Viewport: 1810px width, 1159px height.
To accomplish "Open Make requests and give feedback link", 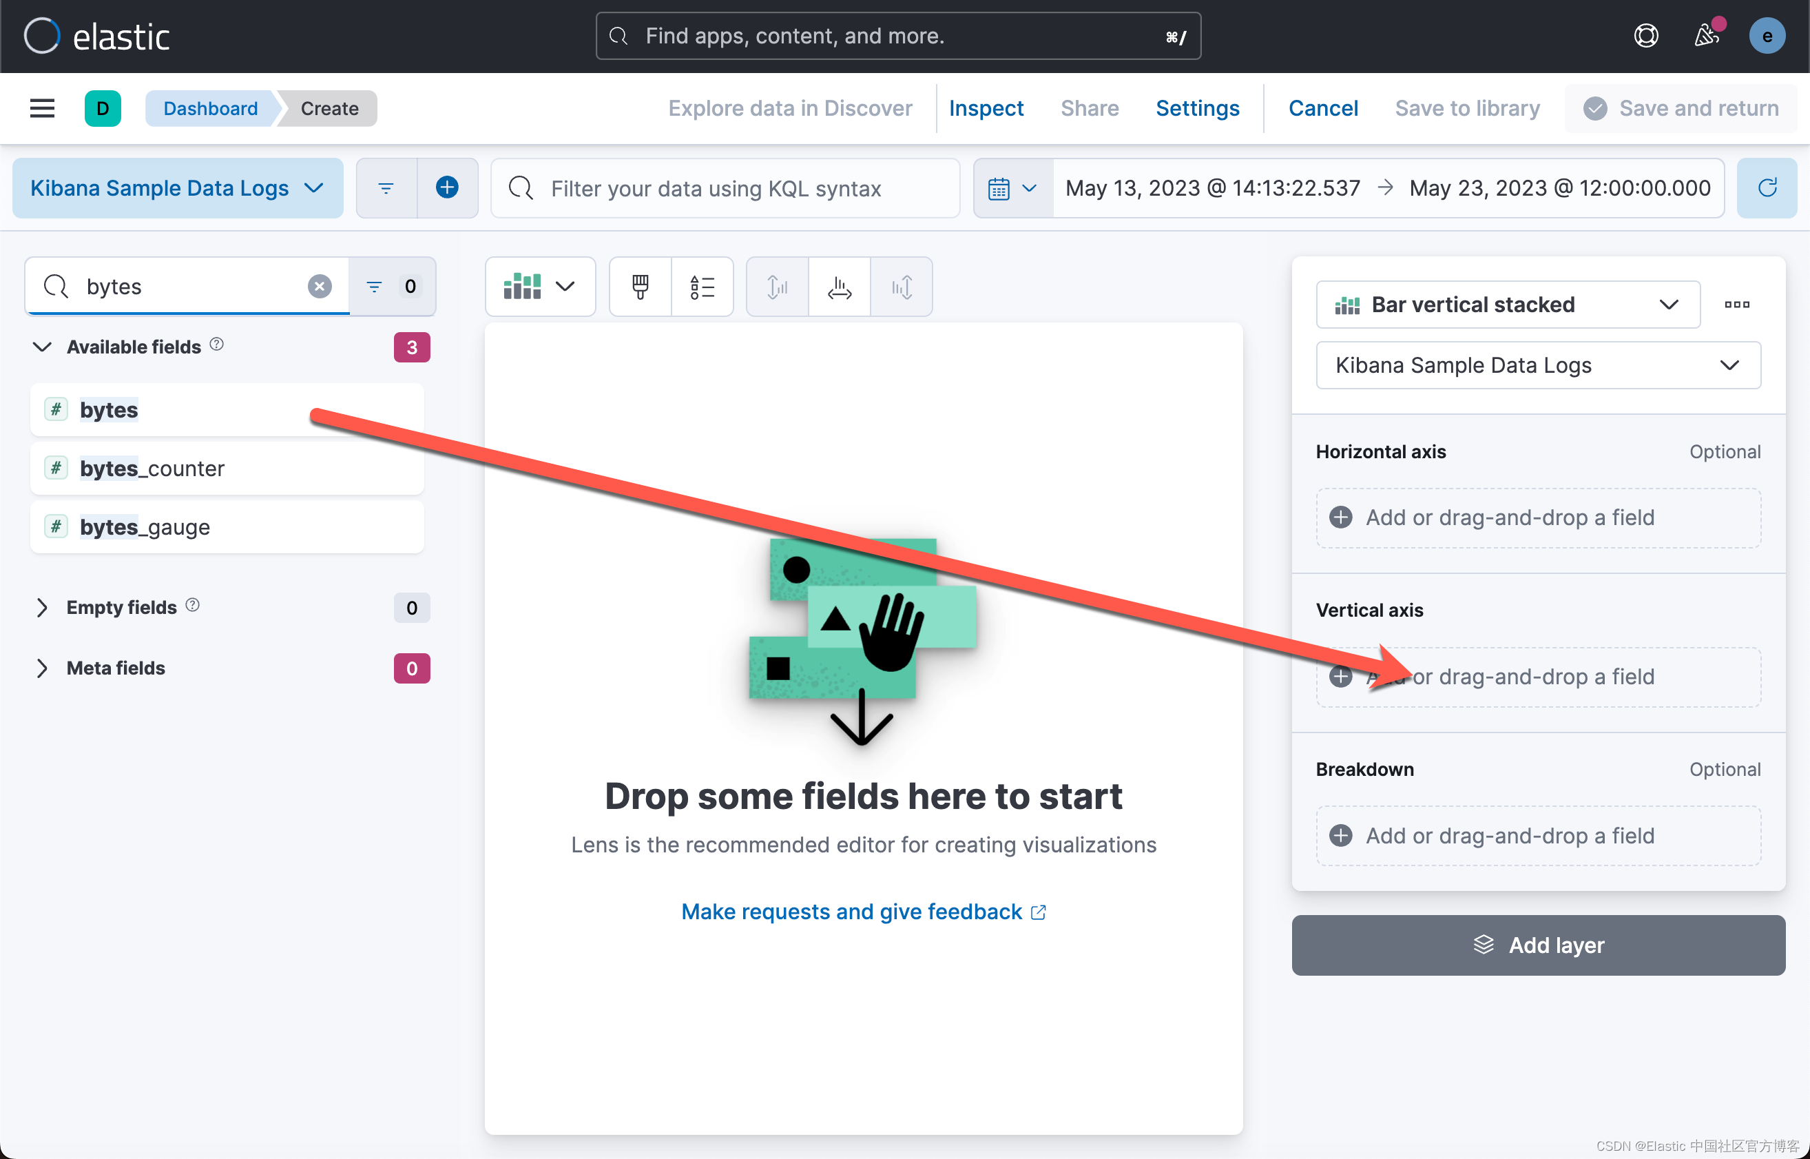I will (x=864, y=912).
